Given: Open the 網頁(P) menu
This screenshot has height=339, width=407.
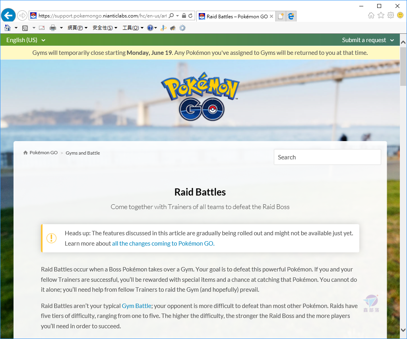Looking at the screenshot, I should pos(78,28).
